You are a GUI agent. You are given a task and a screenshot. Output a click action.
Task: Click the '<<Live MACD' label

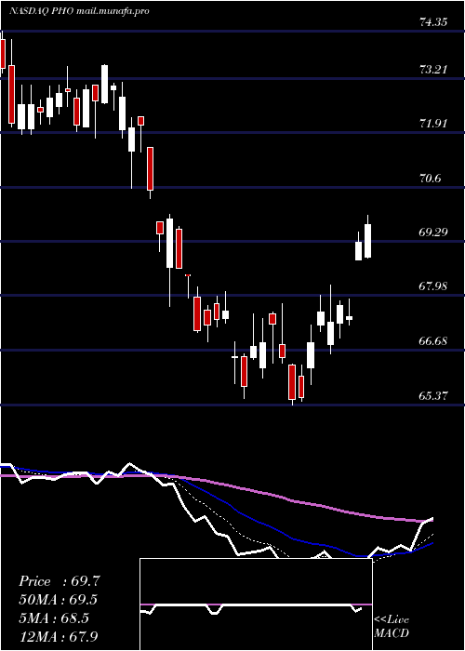392,627
